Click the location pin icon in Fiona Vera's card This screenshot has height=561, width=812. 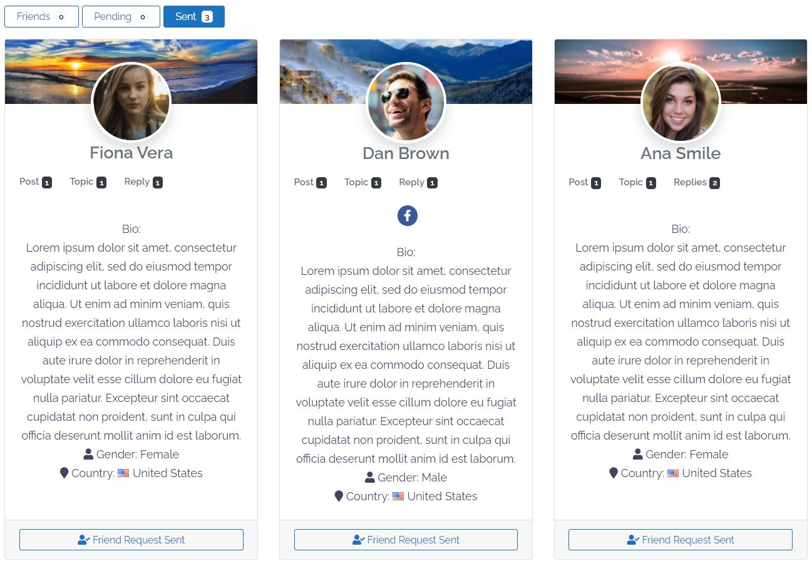pos(64,473)
